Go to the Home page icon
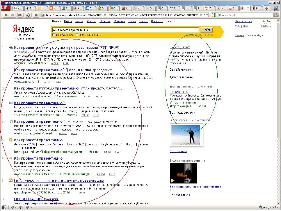 (x=36, y=15)
